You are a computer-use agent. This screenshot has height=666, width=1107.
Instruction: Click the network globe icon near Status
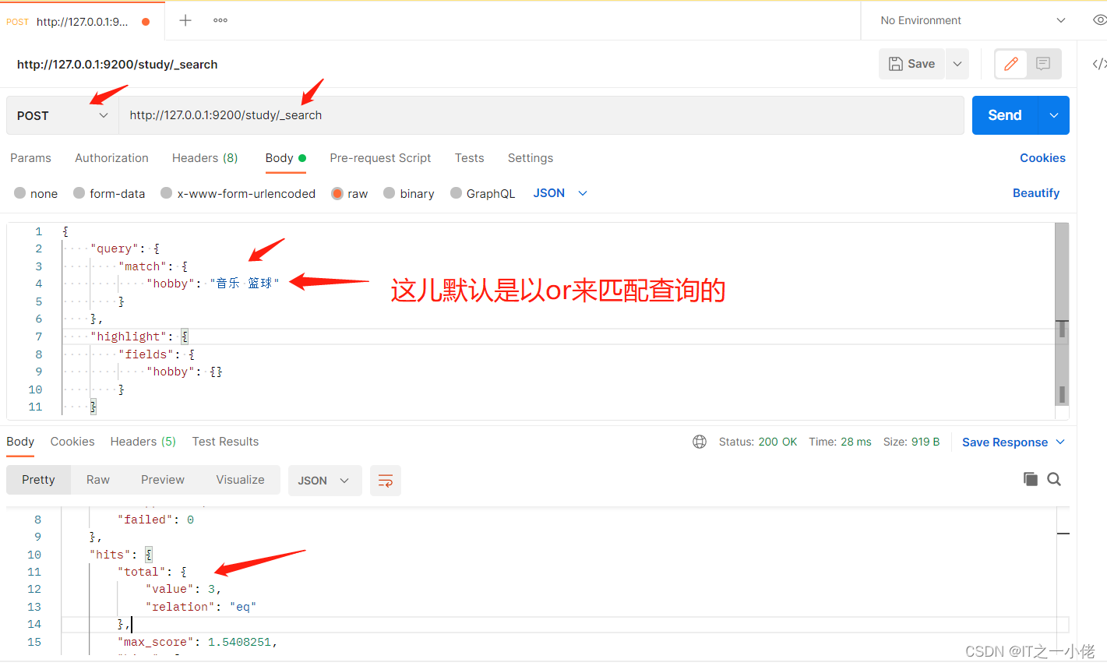(x=700, y=442)
